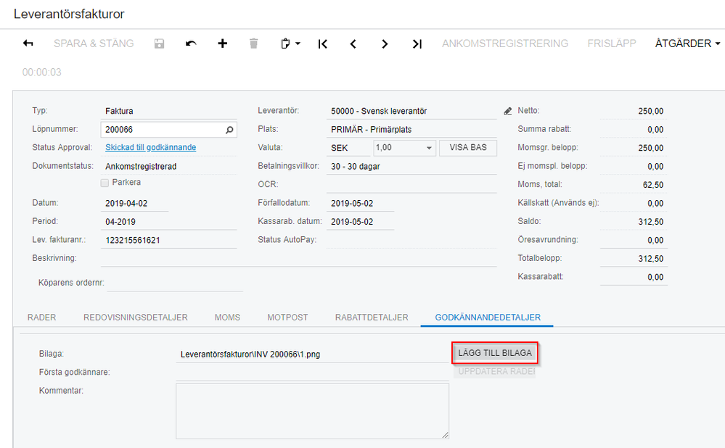Go to first record icon

(323, 44)
